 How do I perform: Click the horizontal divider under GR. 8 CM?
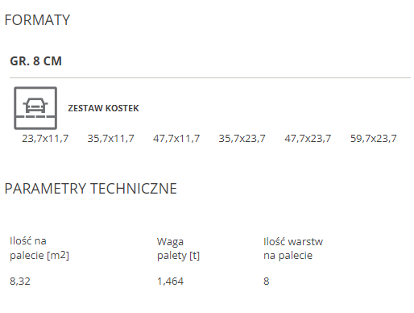(x=210, y=78)
